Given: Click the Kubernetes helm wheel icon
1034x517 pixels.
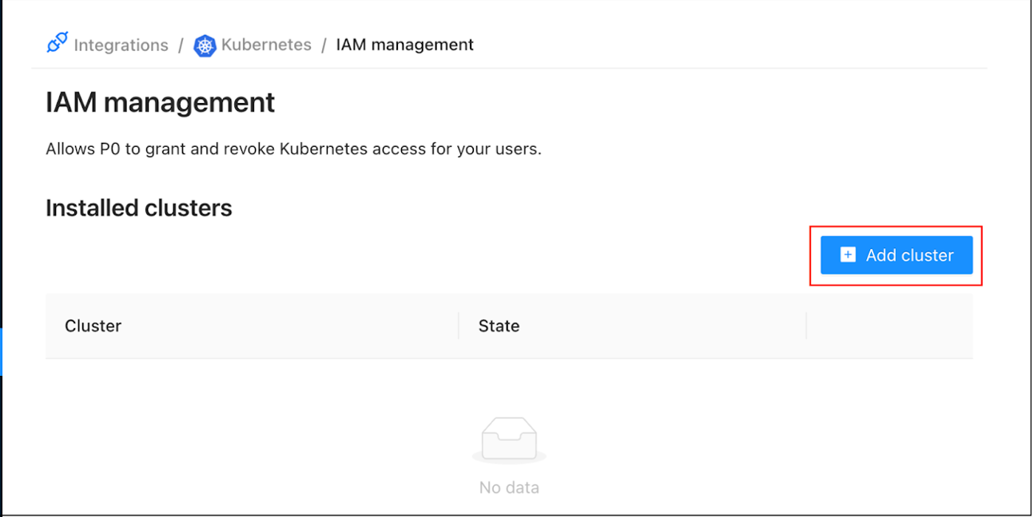Looking at the screenshot, I should pos(205,45).
